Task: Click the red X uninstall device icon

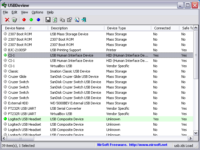Action: pyautogui.click(x=7, y=20)
